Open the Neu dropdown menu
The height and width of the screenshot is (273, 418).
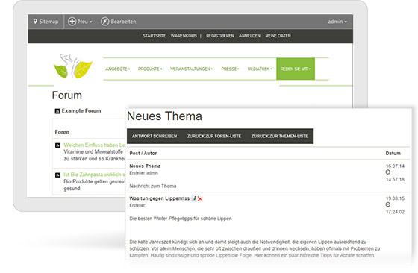pyautogui.click(x=85, y=22)
